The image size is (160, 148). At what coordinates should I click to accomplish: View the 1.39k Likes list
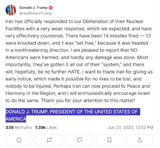[46, 128]
